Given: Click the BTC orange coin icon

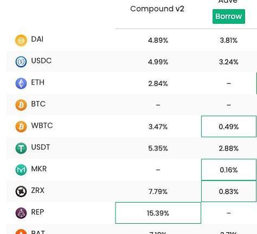Looking at the screenshot, I should 21,105.
